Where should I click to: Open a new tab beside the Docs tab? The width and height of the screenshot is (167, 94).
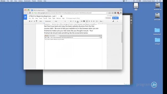coord(49,10)
